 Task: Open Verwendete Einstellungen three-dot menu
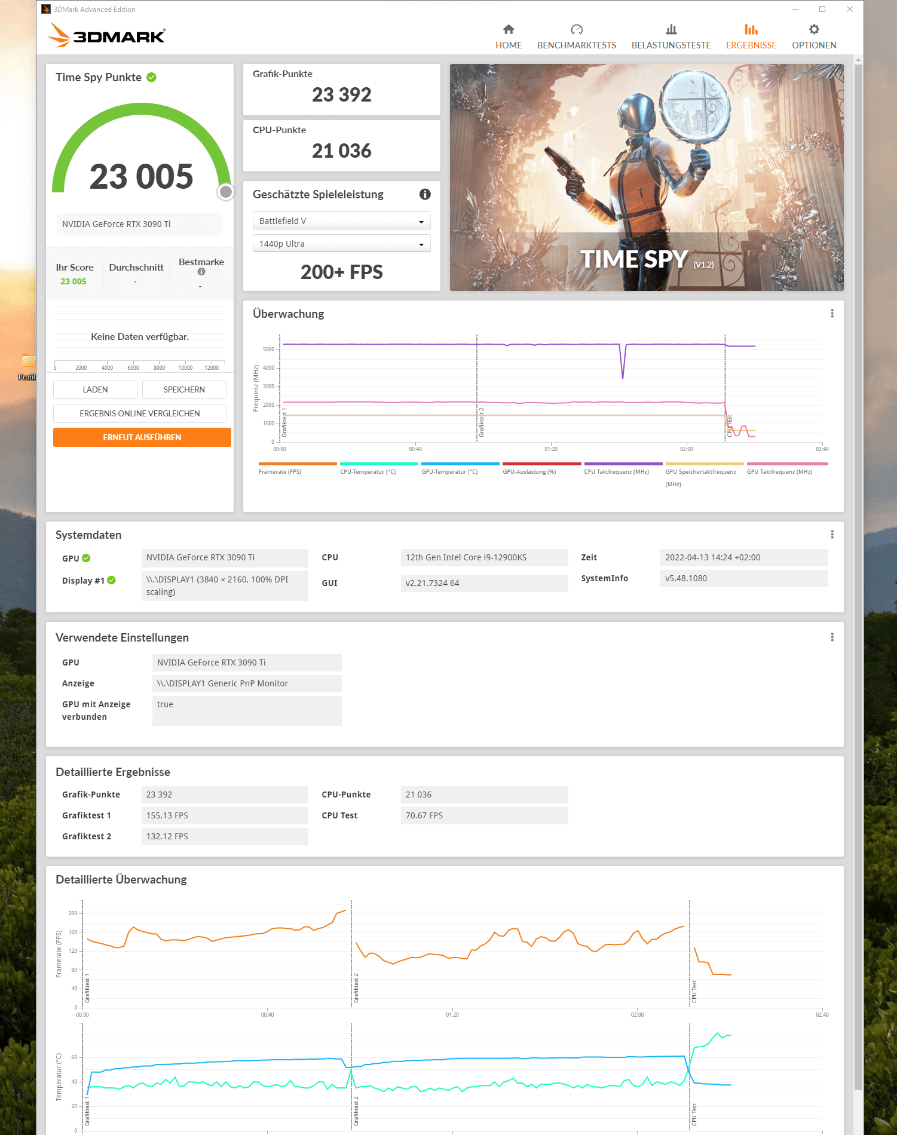(832, 637)
